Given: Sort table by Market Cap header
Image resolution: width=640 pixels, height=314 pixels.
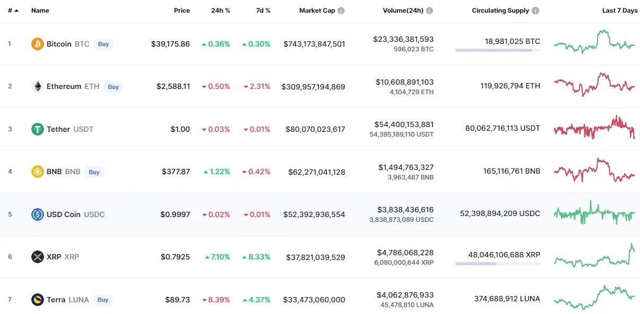Looking at the screenshot, I should (x=317, y=11).
